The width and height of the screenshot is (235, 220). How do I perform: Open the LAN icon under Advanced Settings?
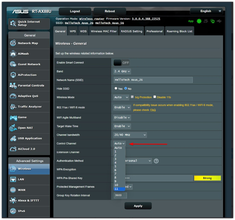[x=13, y=179]
